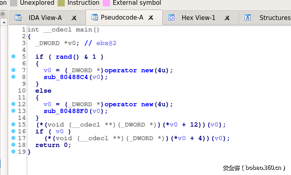This screenshot has height=175, width=291.
Task: Click the Pseudocode-A tab icon
Action: (x=95, y=18)
